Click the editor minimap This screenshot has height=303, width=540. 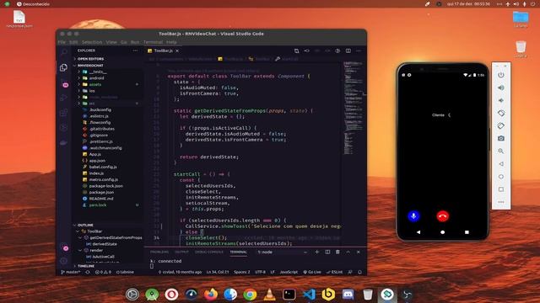pos(353,109)
